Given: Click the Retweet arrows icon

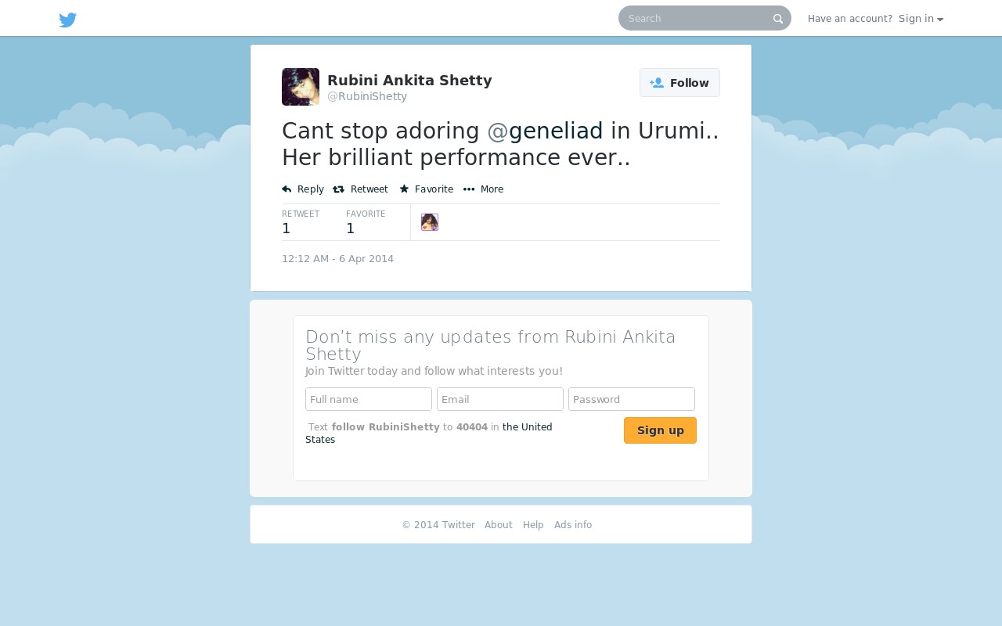Looking at the screenshot, I should click(x=338, y=189).
